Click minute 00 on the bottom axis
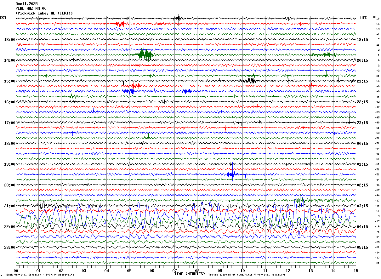The height and width of the screenshot is (279, 381). (16, 270)
